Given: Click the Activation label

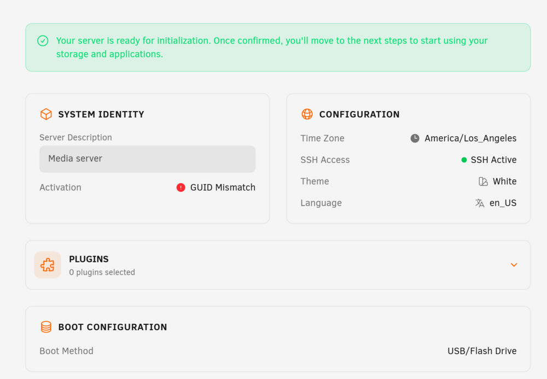Looking at the screenshot, I should pos(60,188).
